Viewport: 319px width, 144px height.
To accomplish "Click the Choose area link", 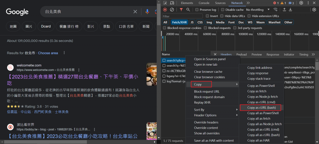I will point(48,53).
